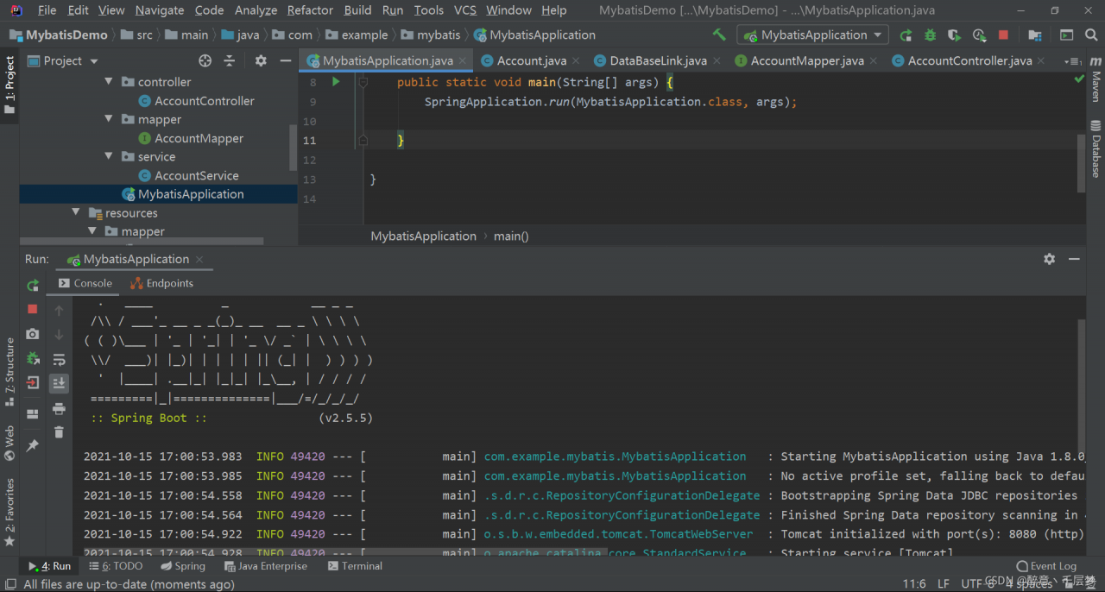Collapse the controller folder in project tree

109,82
